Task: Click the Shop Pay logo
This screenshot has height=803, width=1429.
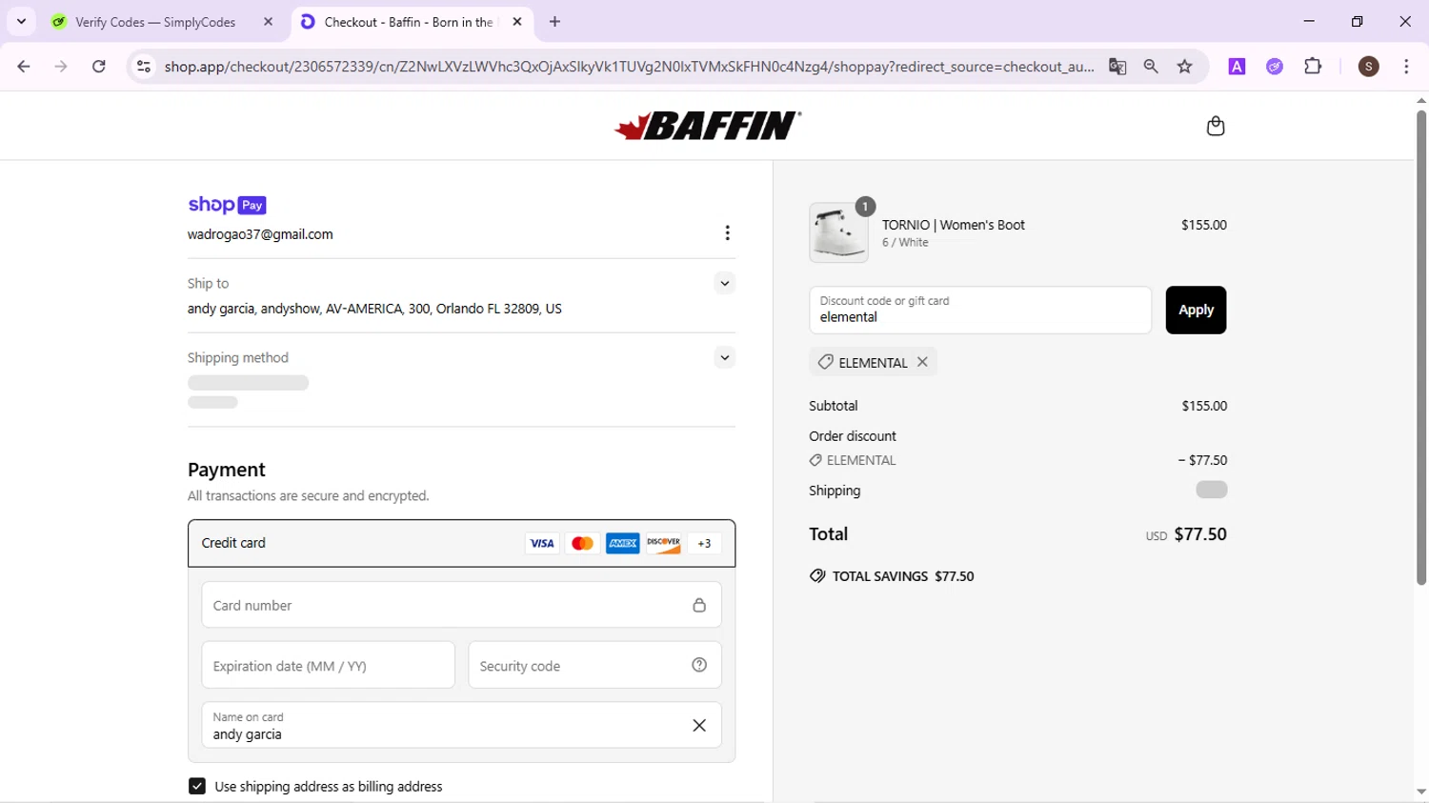Action: [227, 205]
